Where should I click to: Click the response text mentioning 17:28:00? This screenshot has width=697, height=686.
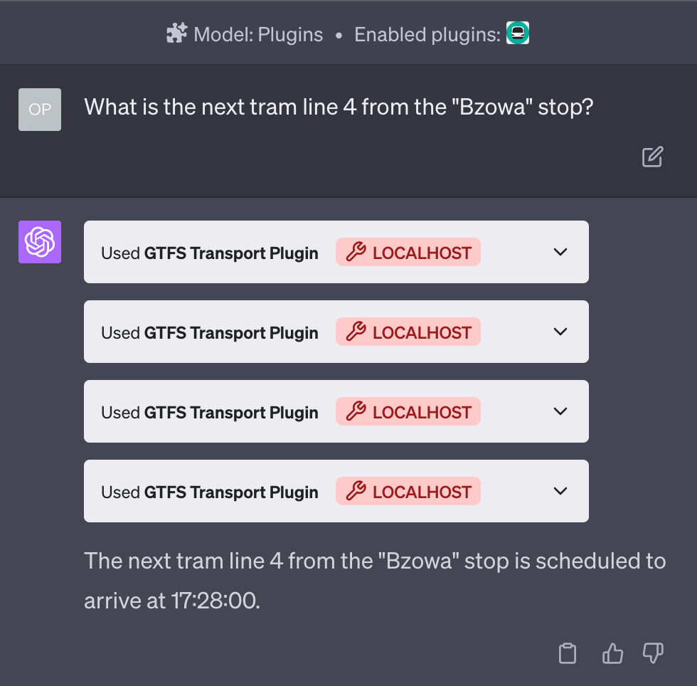[375, 580]
